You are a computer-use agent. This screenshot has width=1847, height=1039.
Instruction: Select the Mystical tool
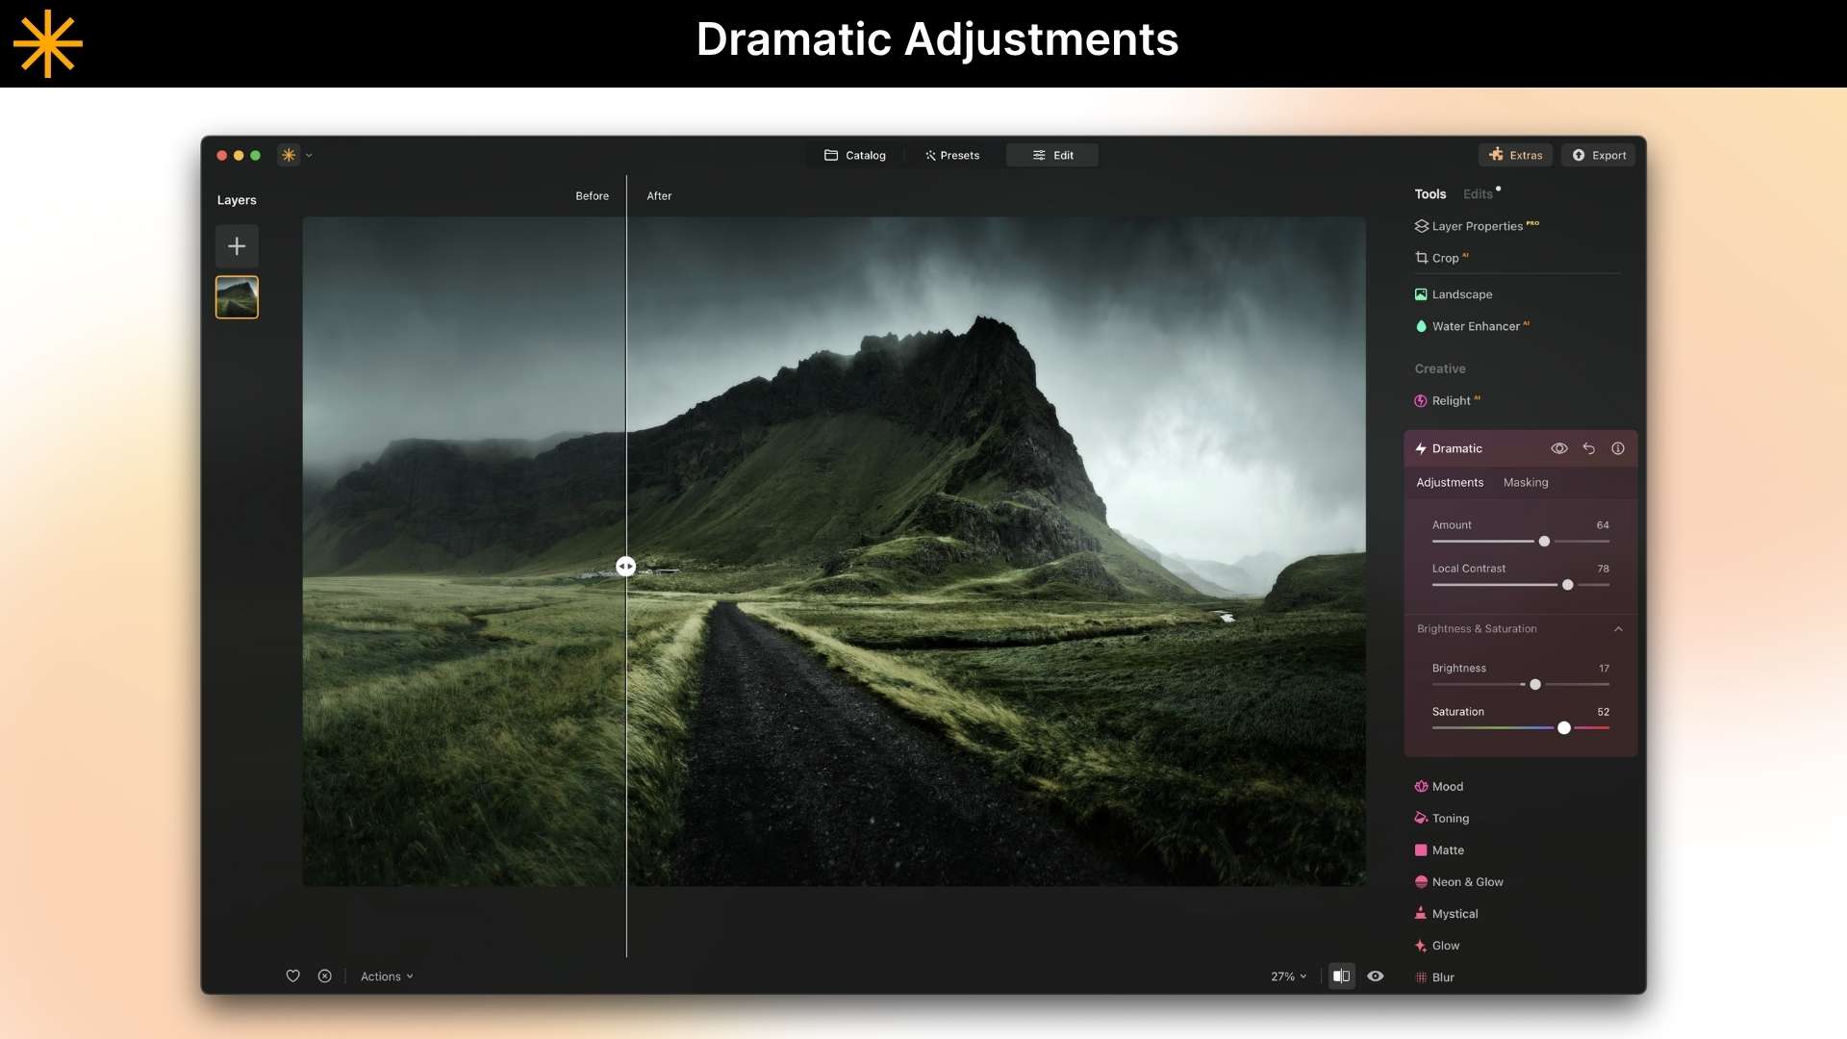[1455, 914]
